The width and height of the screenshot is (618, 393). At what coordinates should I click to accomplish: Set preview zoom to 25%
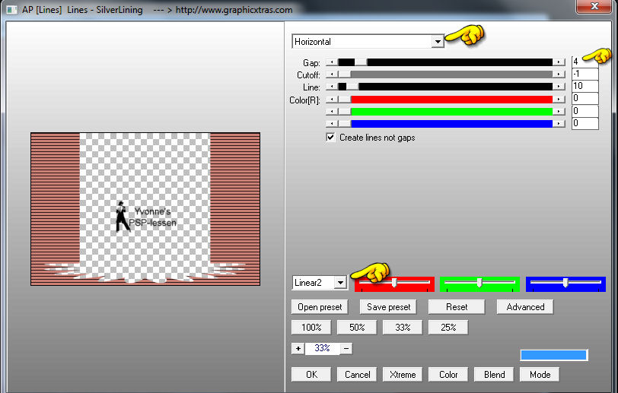point(448,327)
